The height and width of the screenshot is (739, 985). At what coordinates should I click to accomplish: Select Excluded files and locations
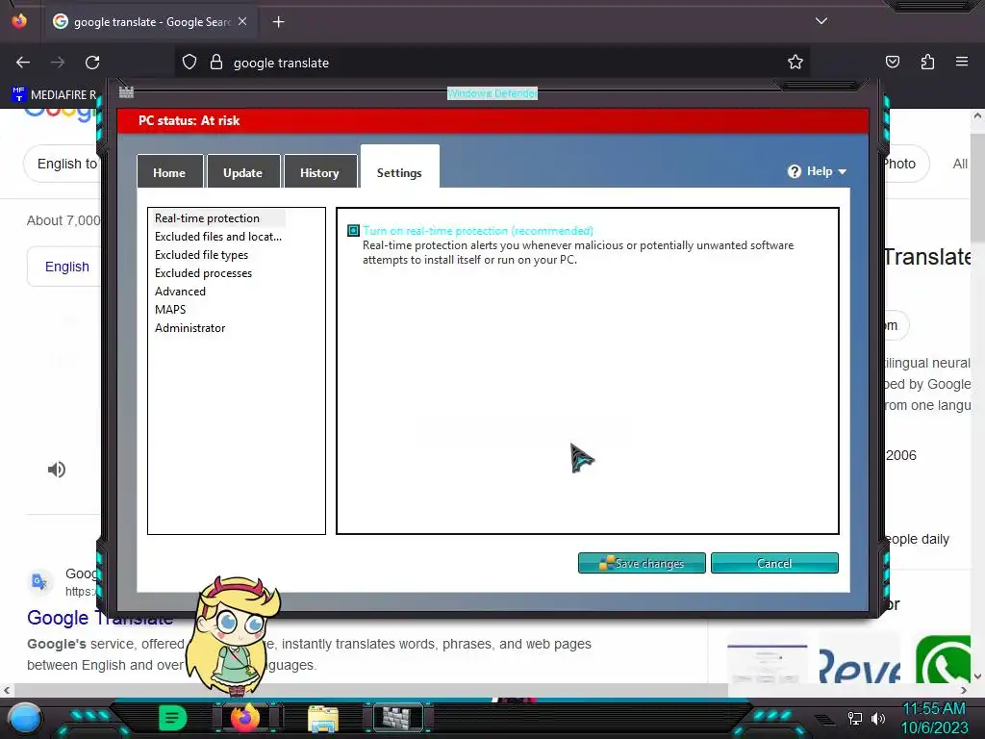(218, 237)
